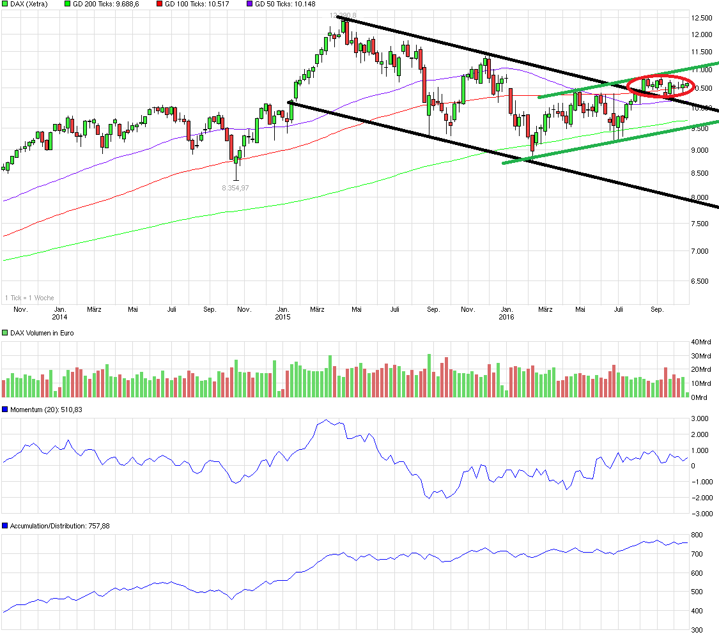Click the 30Mrd volume axis label
719x637 pixels.
[x=701, y=356]
